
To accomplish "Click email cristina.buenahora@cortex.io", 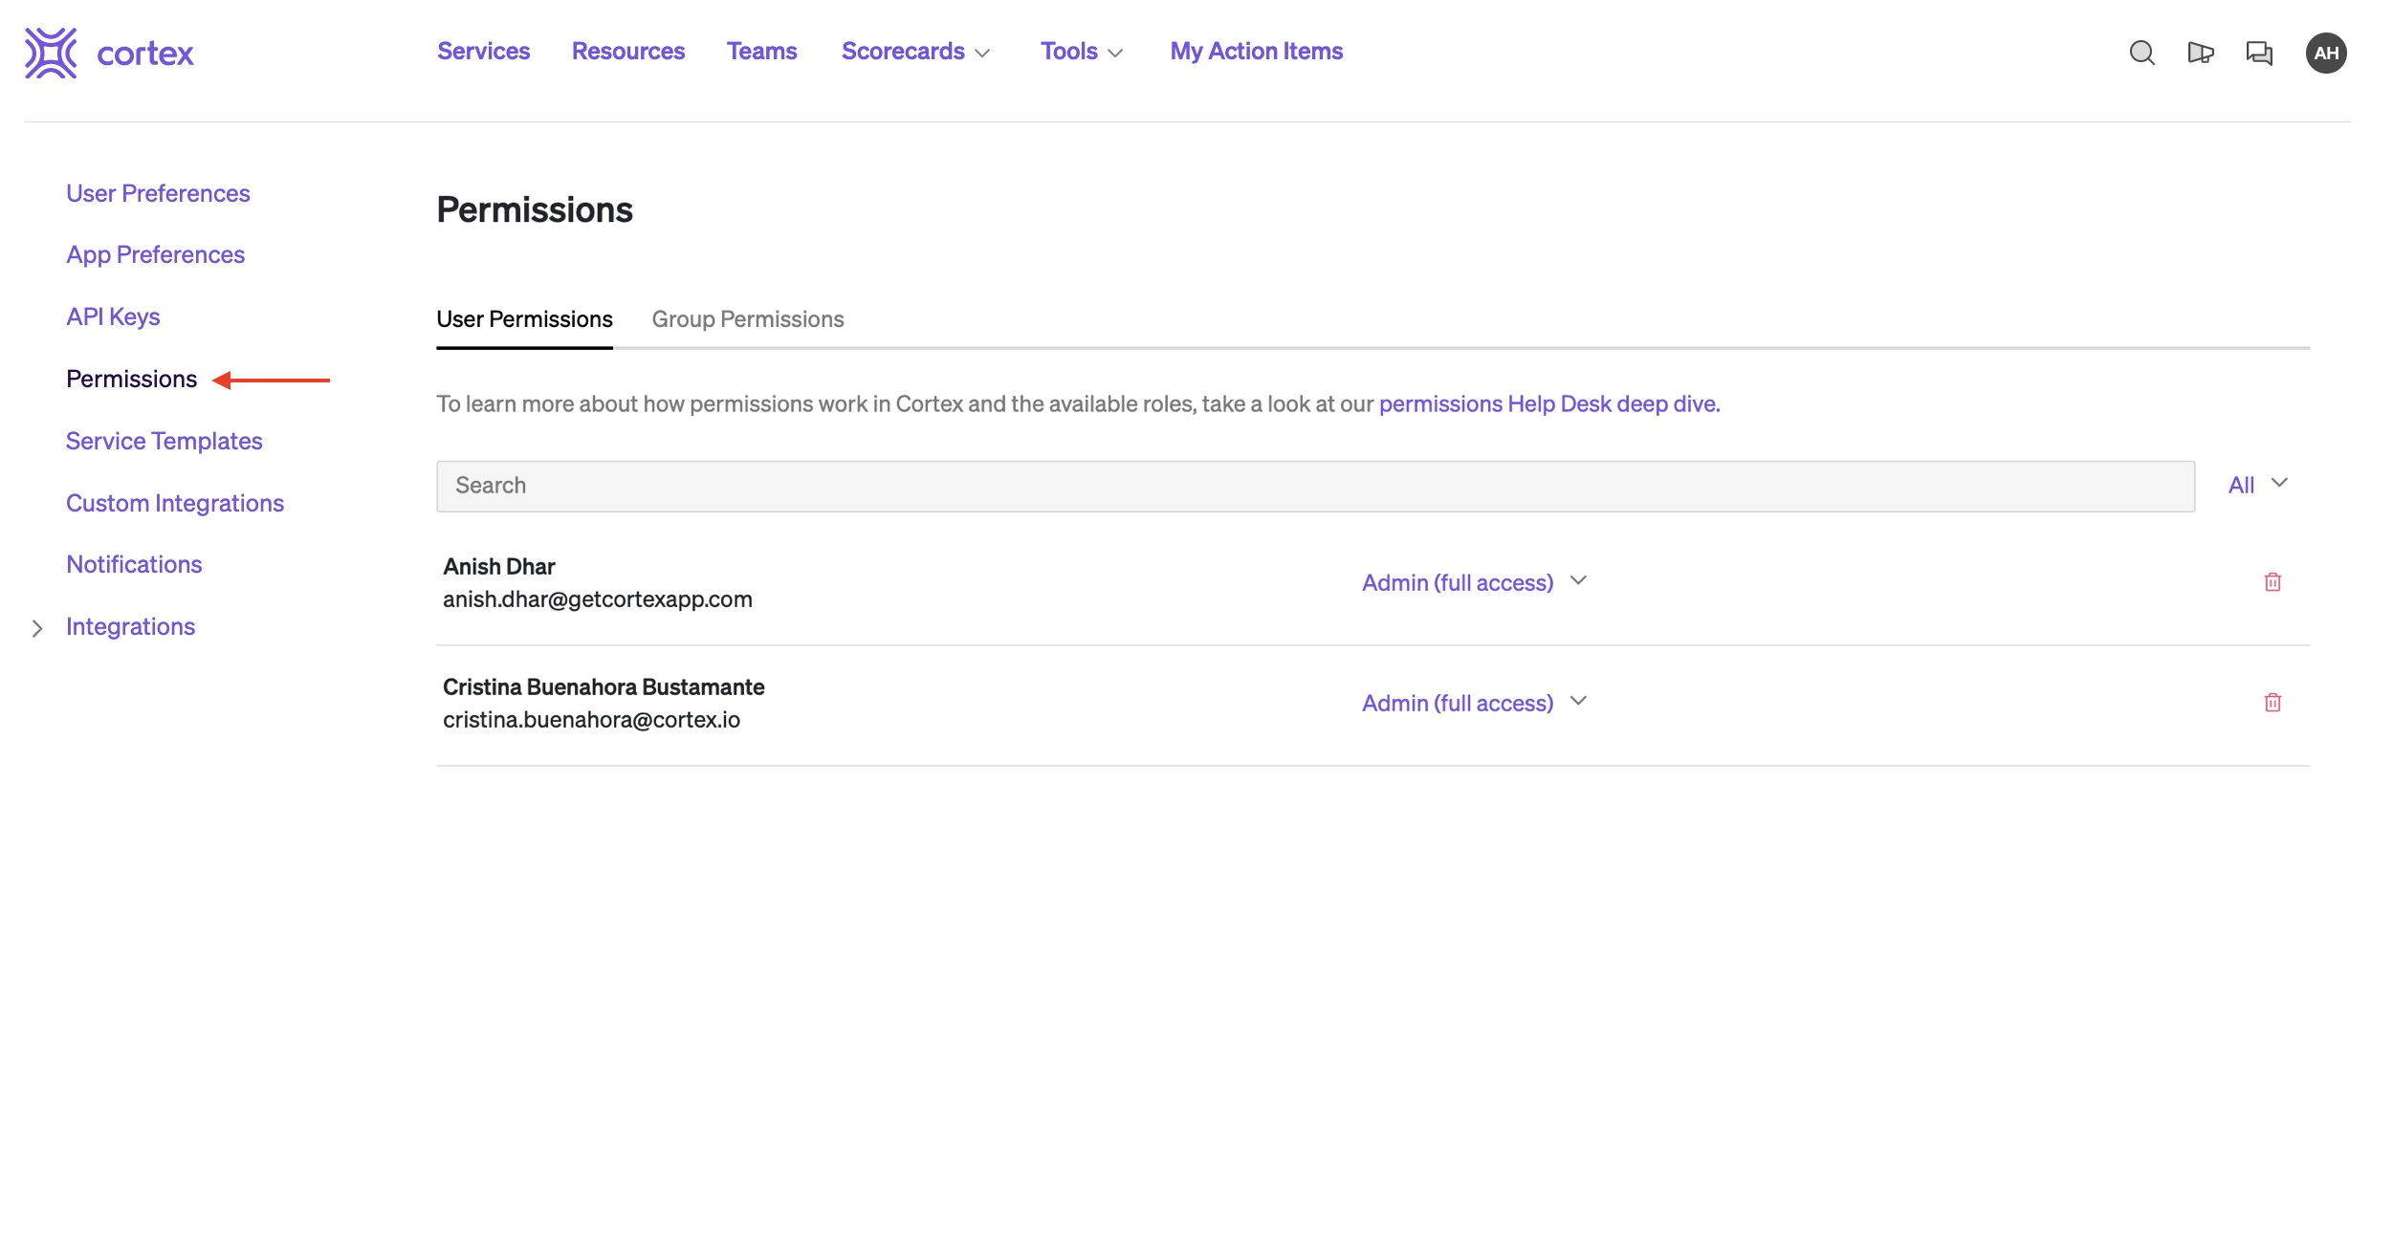I will pyautogui.click(x=591, y=720).
